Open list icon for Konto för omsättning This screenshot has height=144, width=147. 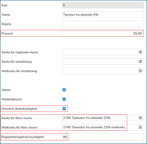(140, 61)
